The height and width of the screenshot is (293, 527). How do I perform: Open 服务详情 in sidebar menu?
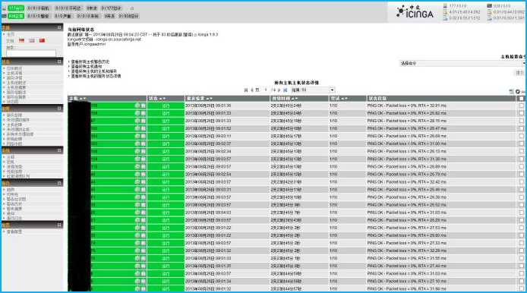click(x=14, y=78)
